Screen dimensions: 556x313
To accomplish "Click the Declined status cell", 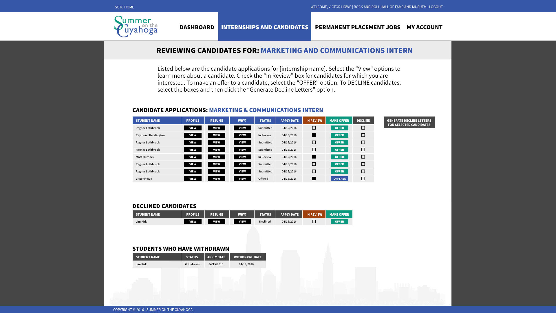I will tap(265, 221).
